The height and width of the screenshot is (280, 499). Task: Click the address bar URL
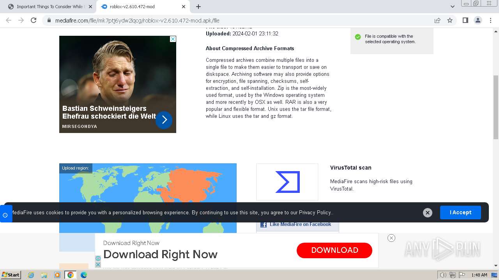pyautogui.click(x=137, y=21)
